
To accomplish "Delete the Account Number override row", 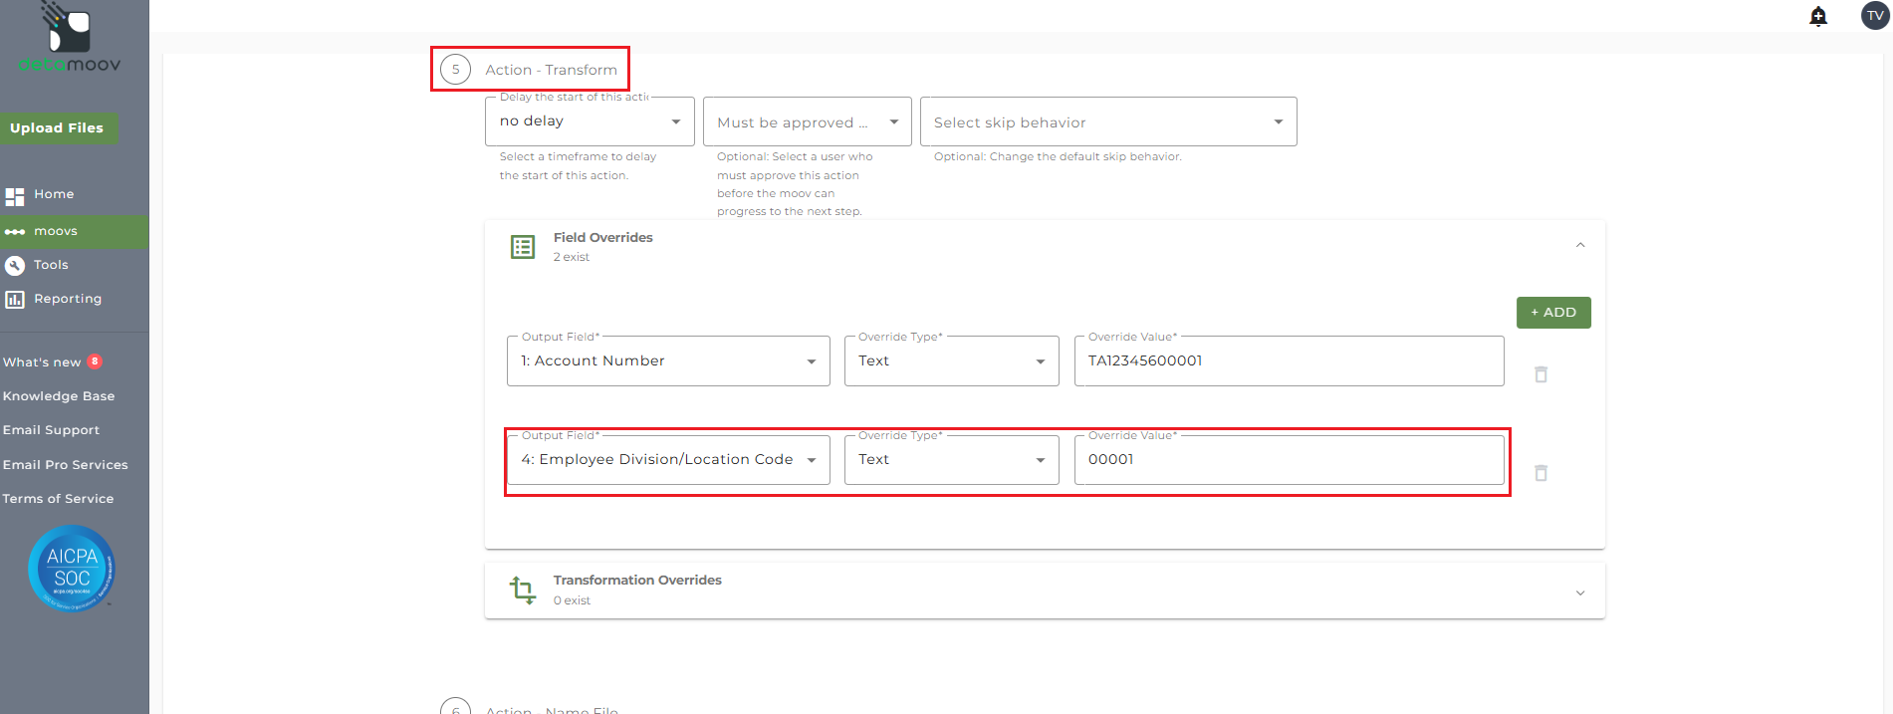I will 1540,374.
